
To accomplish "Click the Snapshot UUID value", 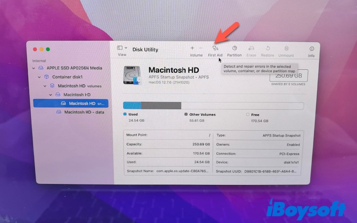I will [270, 171].
